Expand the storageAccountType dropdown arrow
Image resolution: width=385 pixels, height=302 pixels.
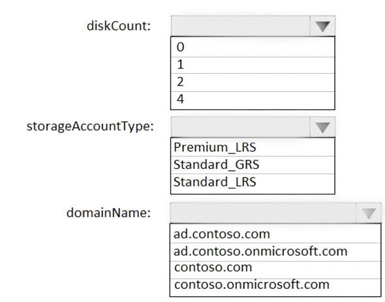pos(322,127)
